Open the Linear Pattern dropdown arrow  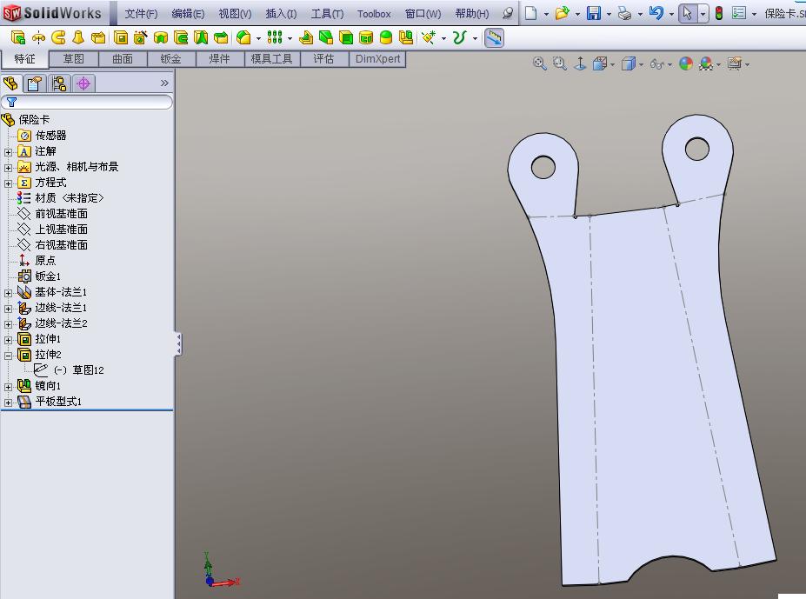[x=290, y=38]
